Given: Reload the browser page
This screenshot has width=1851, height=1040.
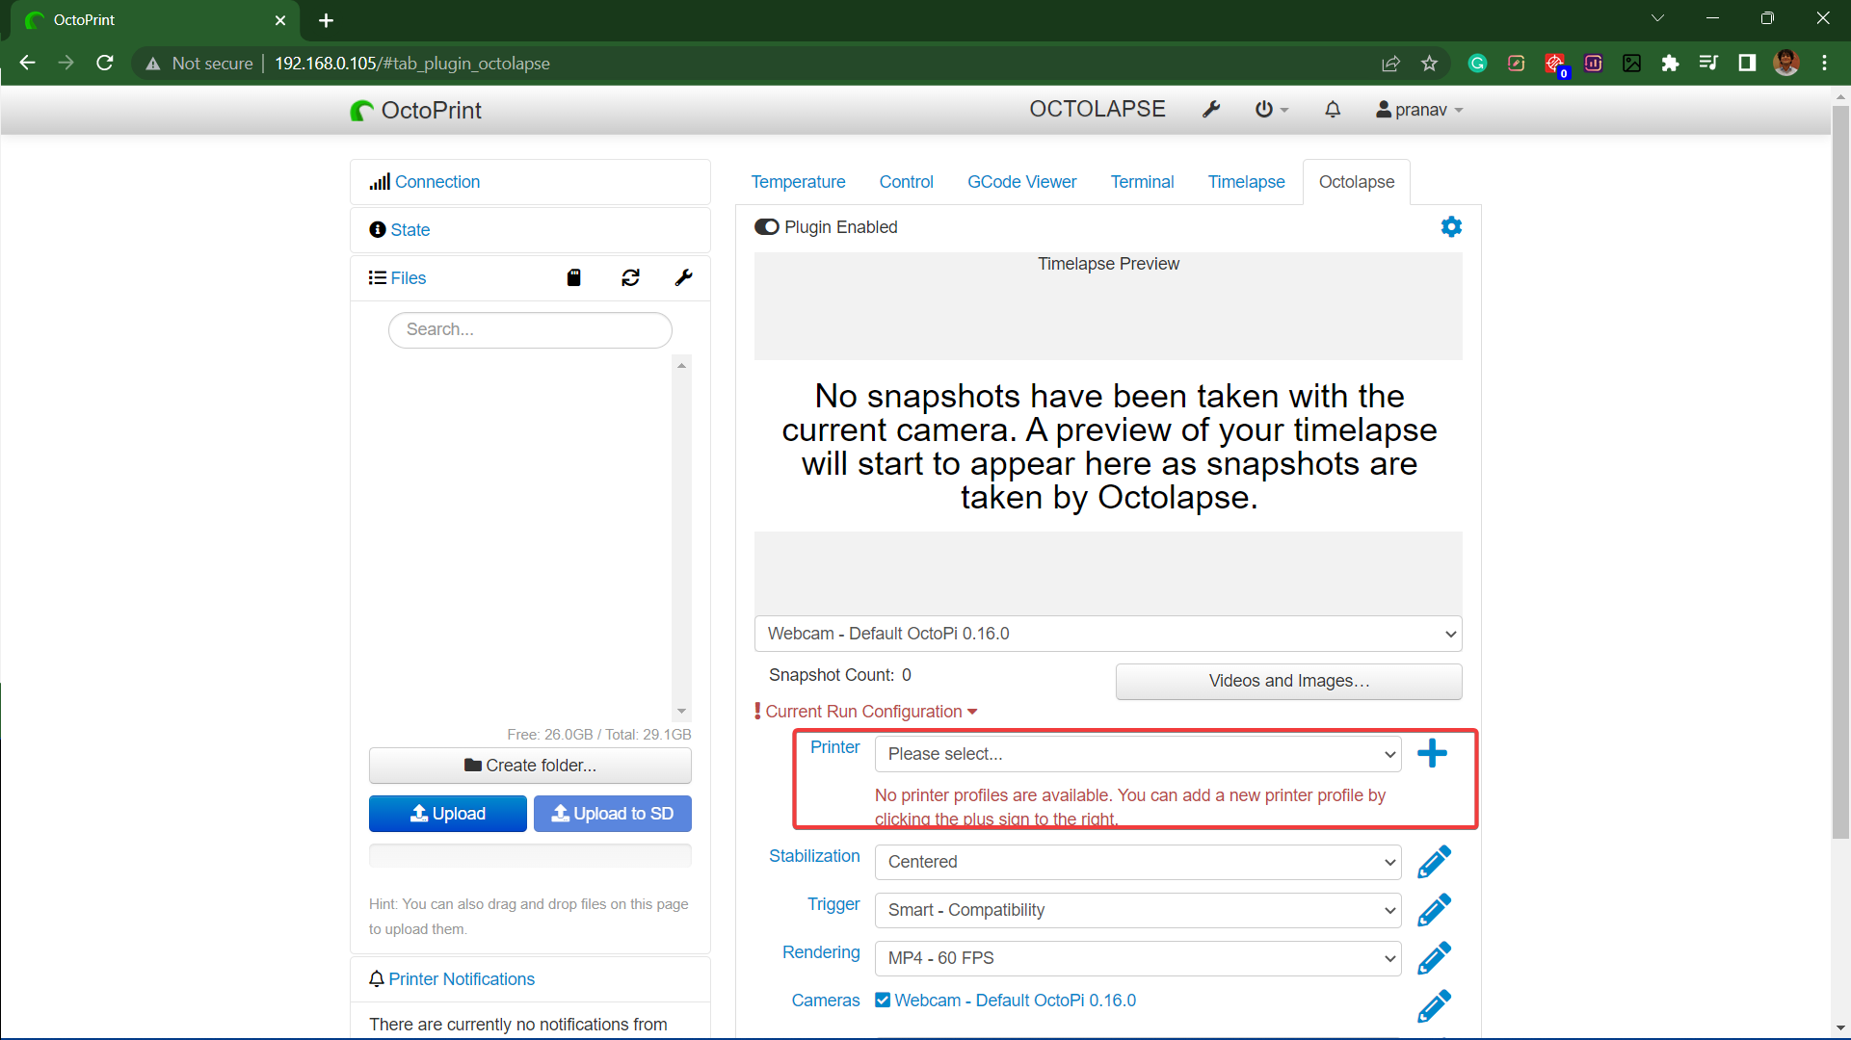Looking at the screenshot, I should pos(105,63).
